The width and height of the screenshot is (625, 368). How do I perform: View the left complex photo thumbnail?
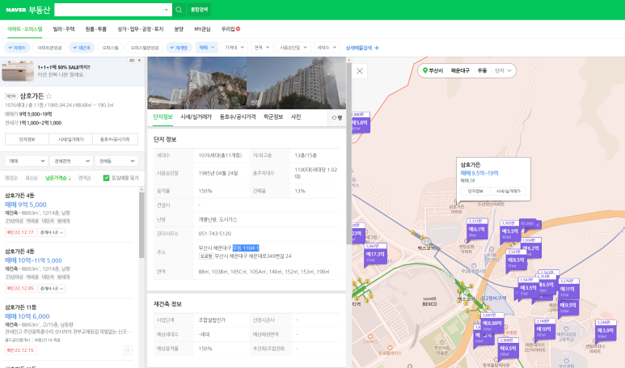(x=197, y=83)
